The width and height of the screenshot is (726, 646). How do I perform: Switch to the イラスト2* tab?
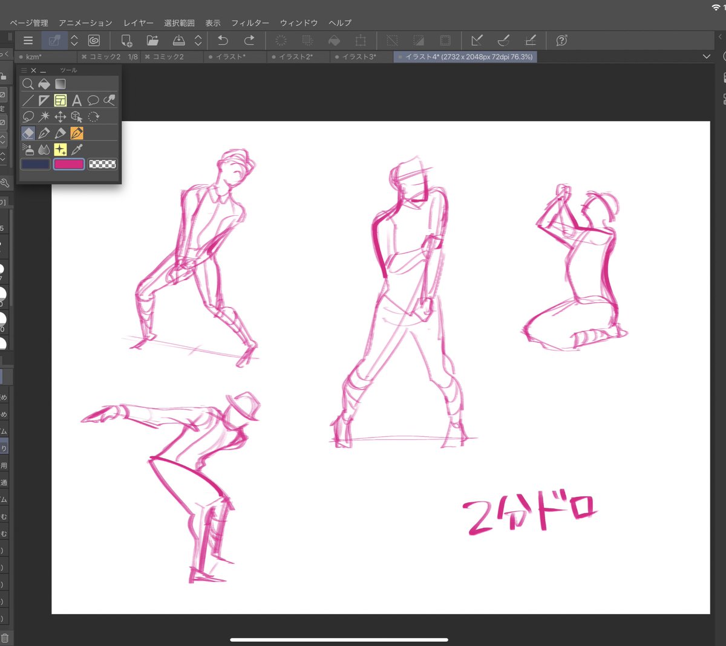point(299,57)
